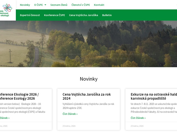Click Číst článek under Exkurze card
The width and height of the screenshot is (177, 134).
pyautogui.click(x=138, y=118)
